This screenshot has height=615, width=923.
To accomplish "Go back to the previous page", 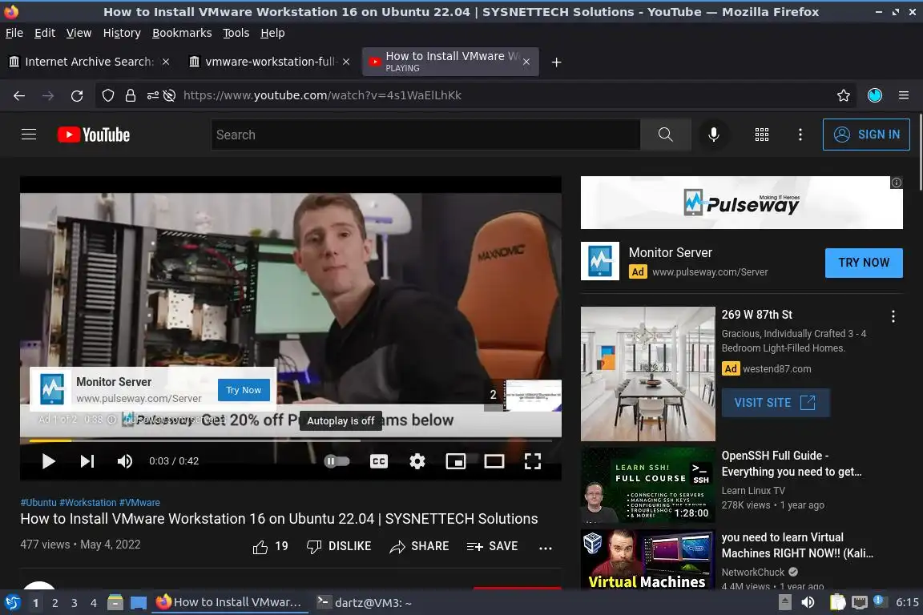I will click(19, 95).
